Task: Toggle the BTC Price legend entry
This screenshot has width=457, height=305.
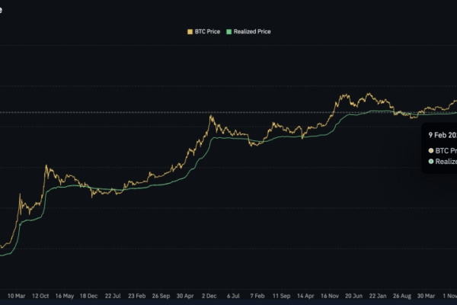Action: [205, 32]
